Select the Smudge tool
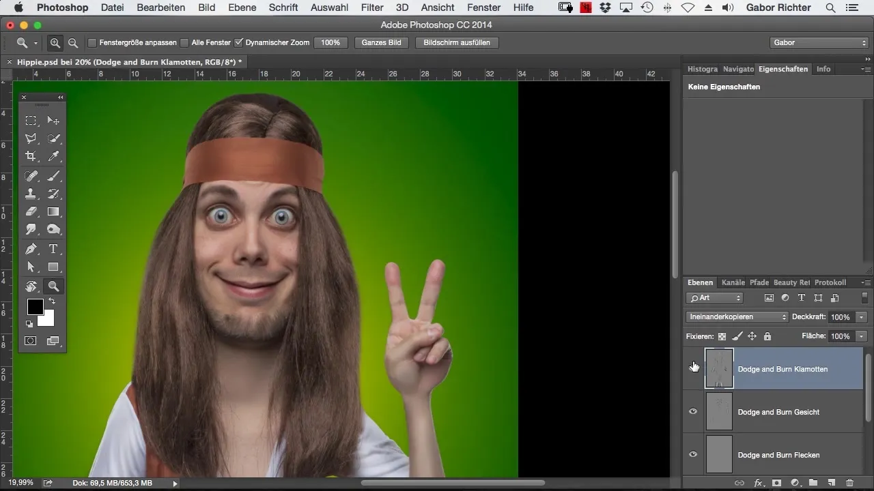874x491 pixels. [31, 230]
